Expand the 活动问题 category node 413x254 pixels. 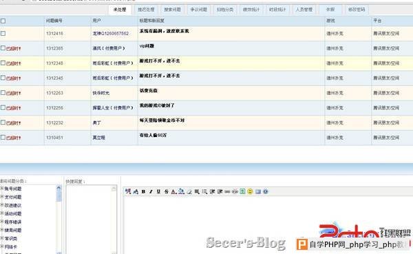click(2, 213)
